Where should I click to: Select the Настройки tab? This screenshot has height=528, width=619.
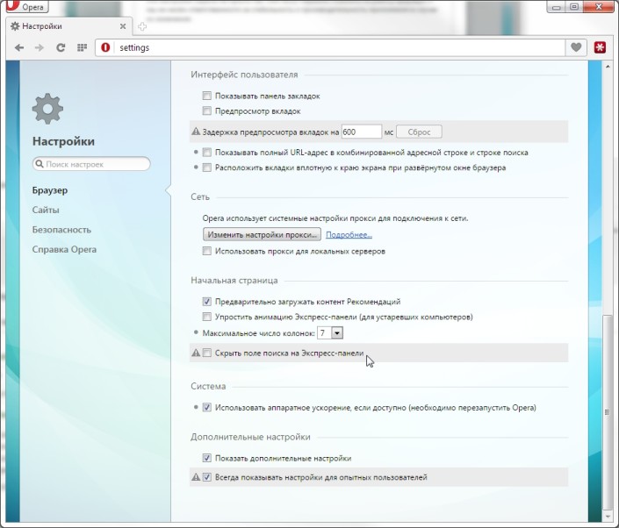coord(69,26)
